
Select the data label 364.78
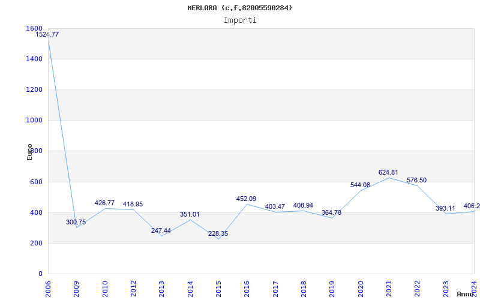(x=331, y=212)
